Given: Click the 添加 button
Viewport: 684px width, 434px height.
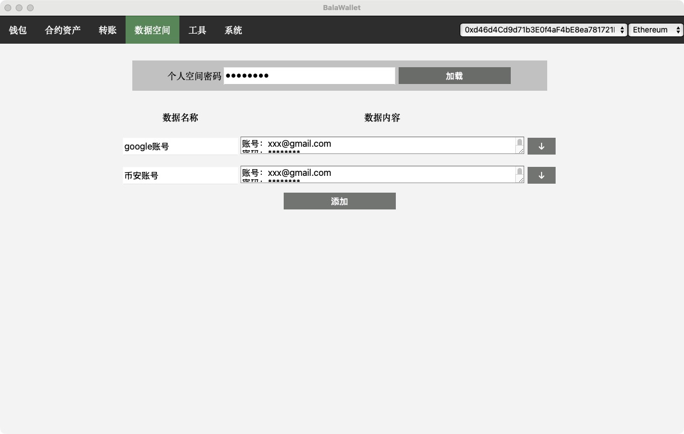Looking at the screenshot, I should click(x=339, y=201).
